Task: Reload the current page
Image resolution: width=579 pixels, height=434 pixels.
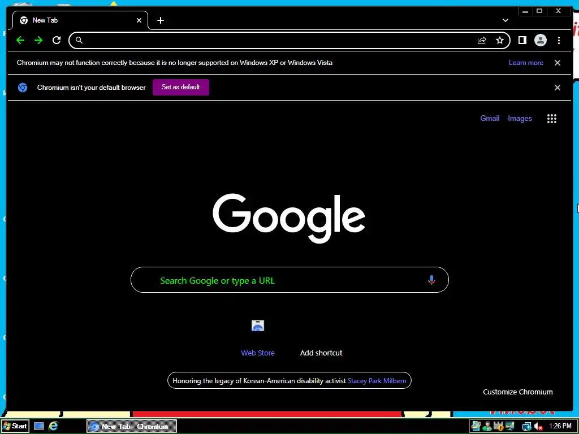Action: click(57, 40)
